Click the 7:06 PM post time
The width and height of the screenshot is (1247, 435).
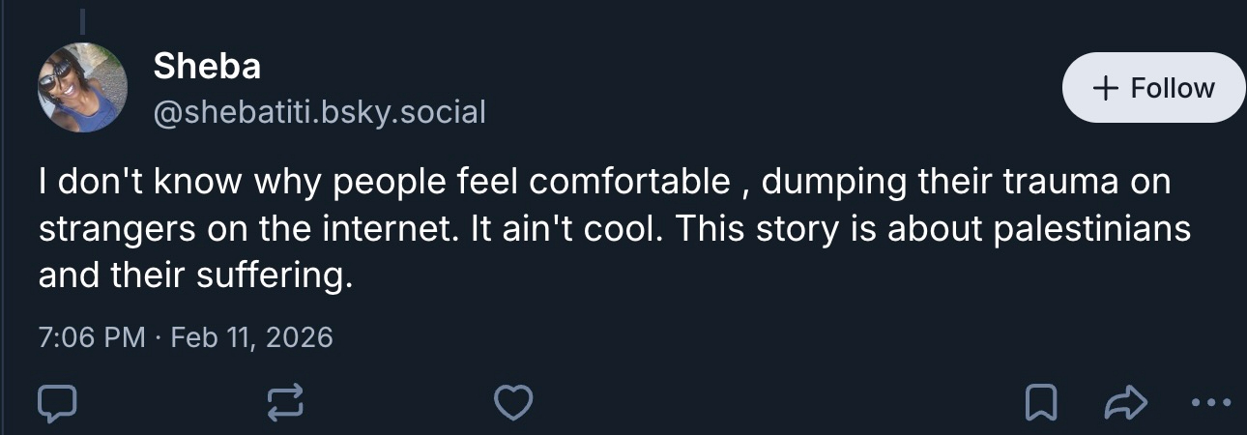(91, 337)
